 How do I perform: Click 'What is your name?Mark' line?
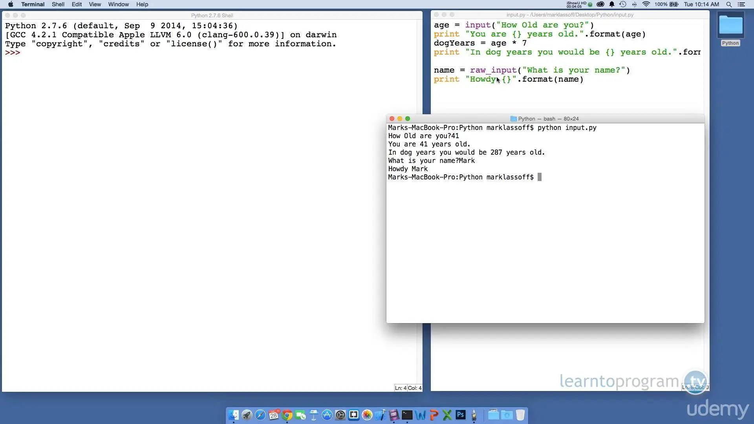431,161
